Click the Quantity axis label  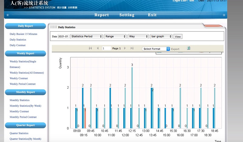(x=60, y=63)
